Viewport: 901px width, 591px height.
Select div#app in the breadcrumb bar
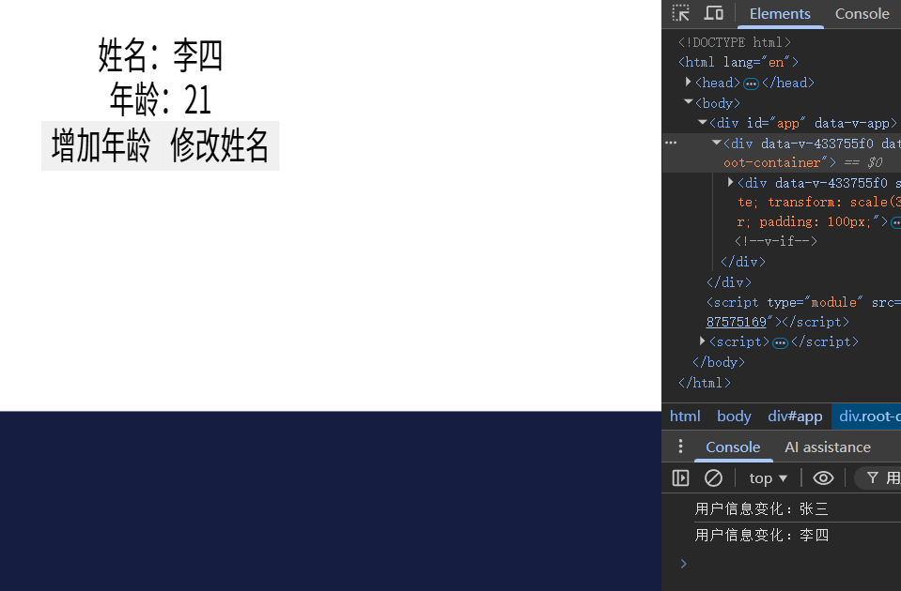click(794, 417)
